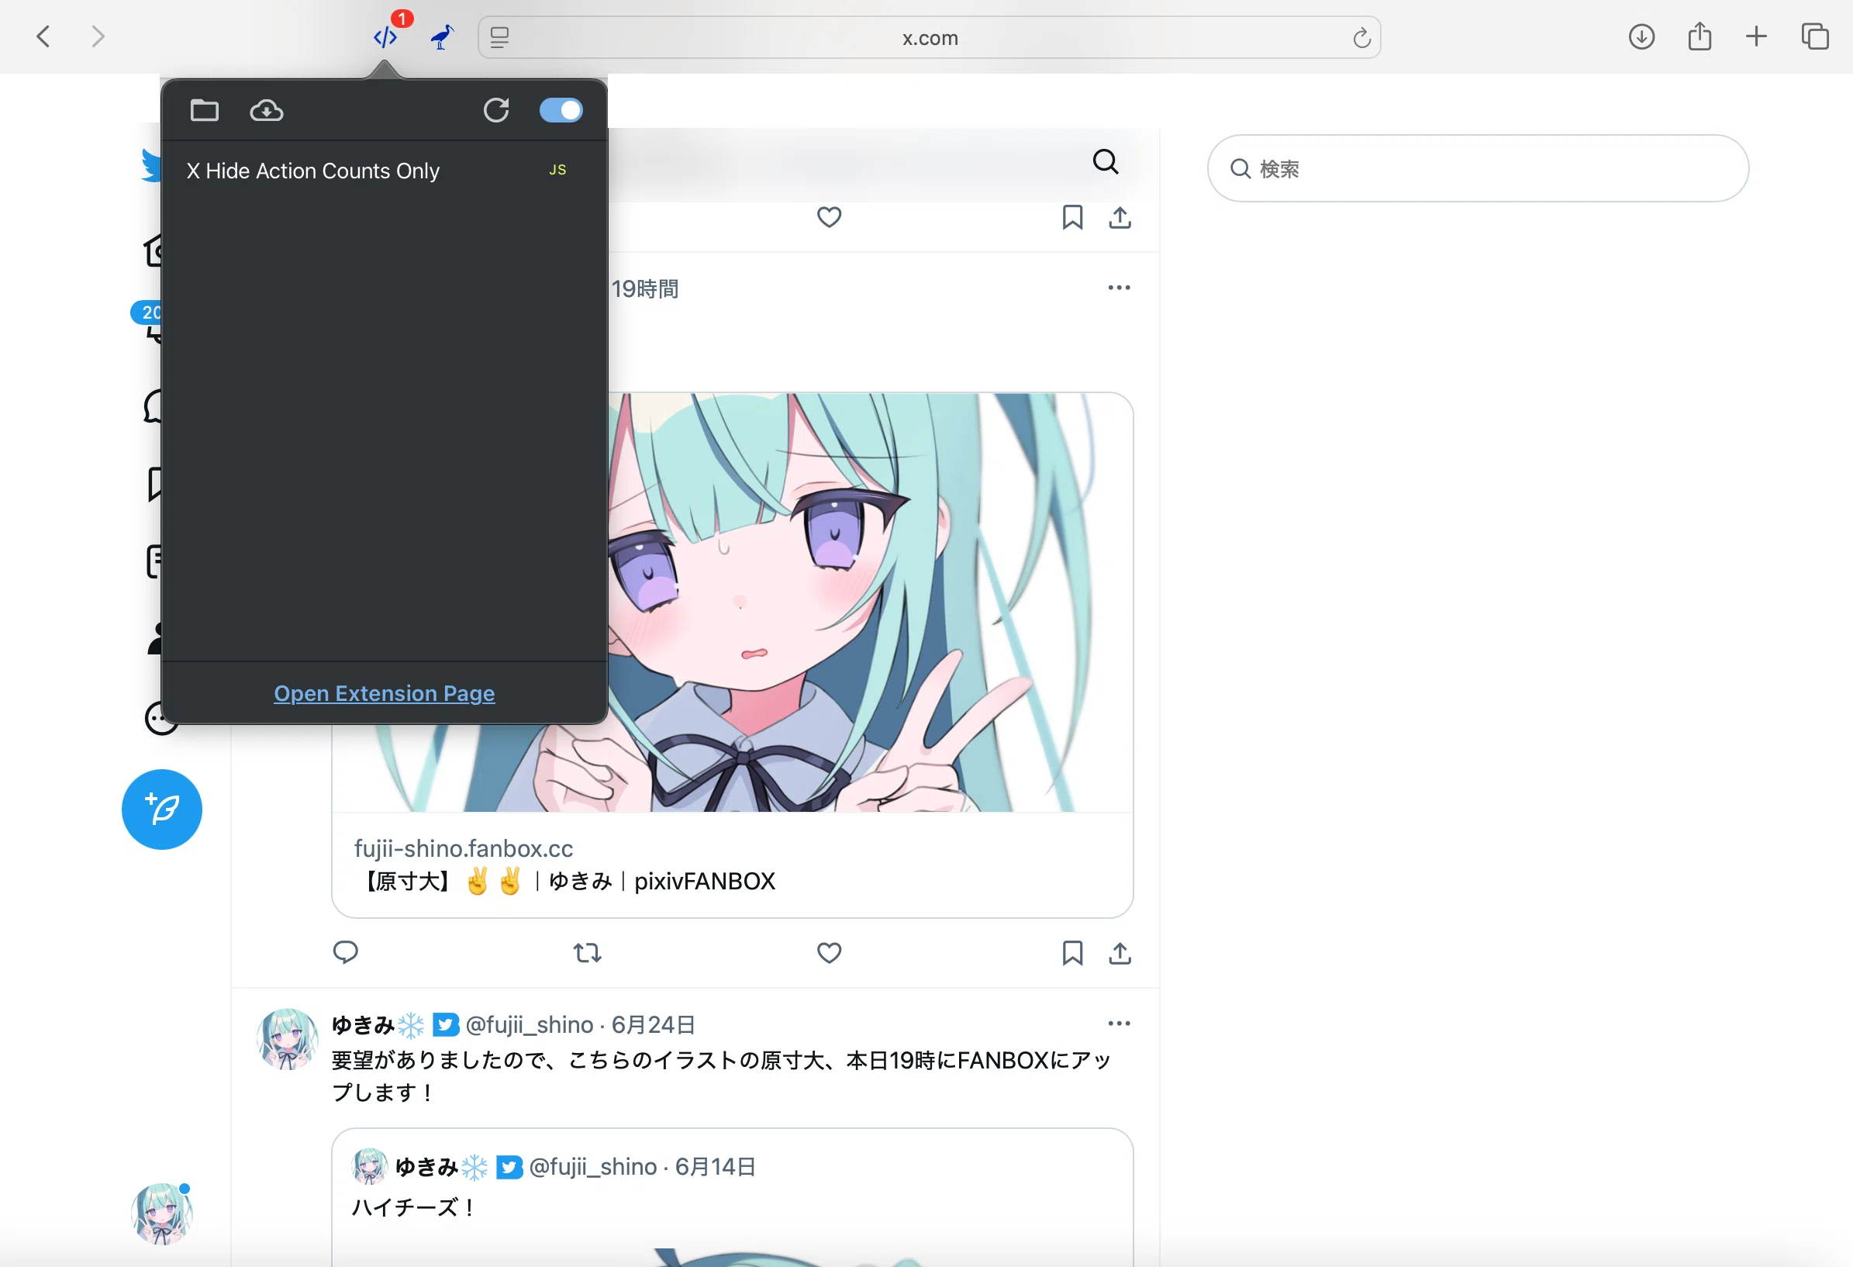Screen dimensions: 1853x1267
Task: Bookmark the fanbox post
Action: pyautogui.click(x=1072, y=952)
